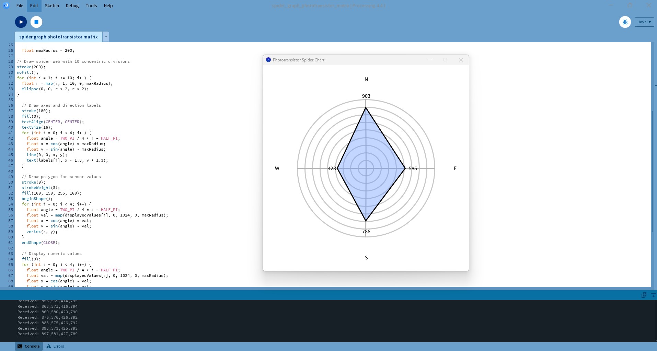Viewport: 657px width, 351px height.
Task: Click the 903 value on chart
Action: point(366,96)
